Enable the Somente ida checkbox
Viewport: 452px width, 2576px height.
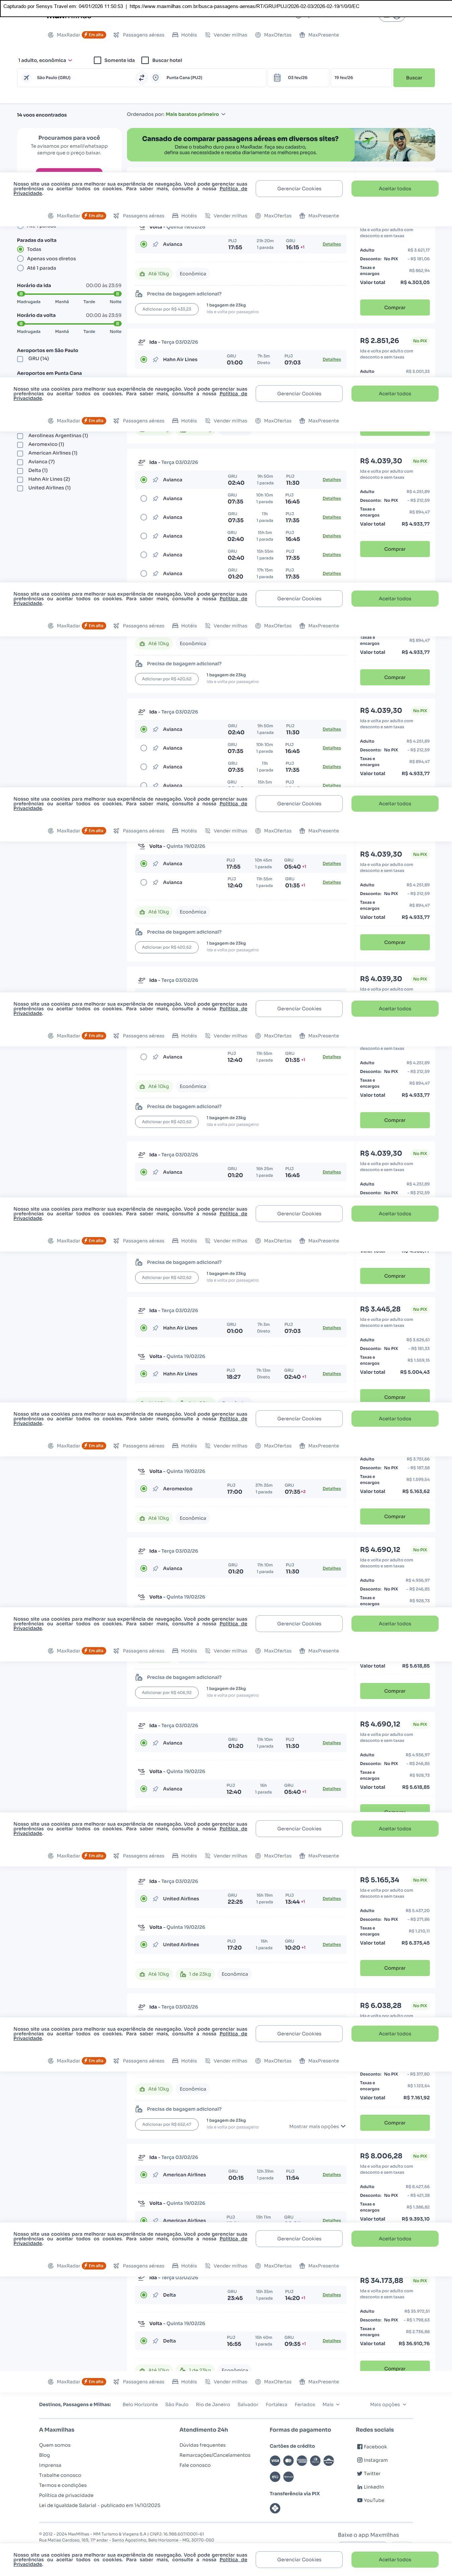97,60
